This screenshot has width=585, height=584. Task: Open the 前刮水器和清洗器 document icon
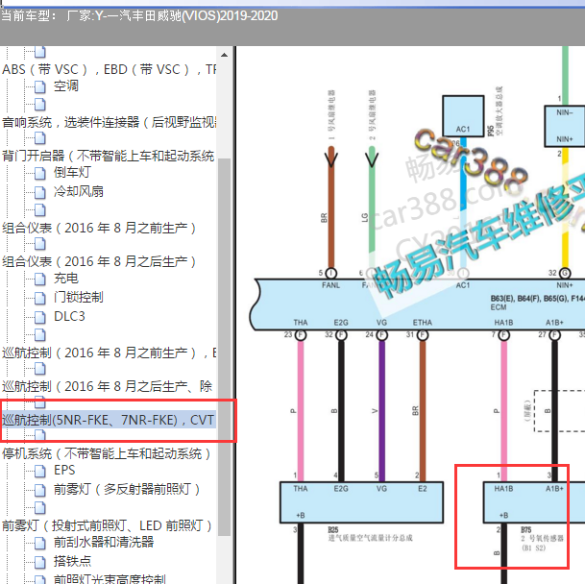[x=40, y=543]
